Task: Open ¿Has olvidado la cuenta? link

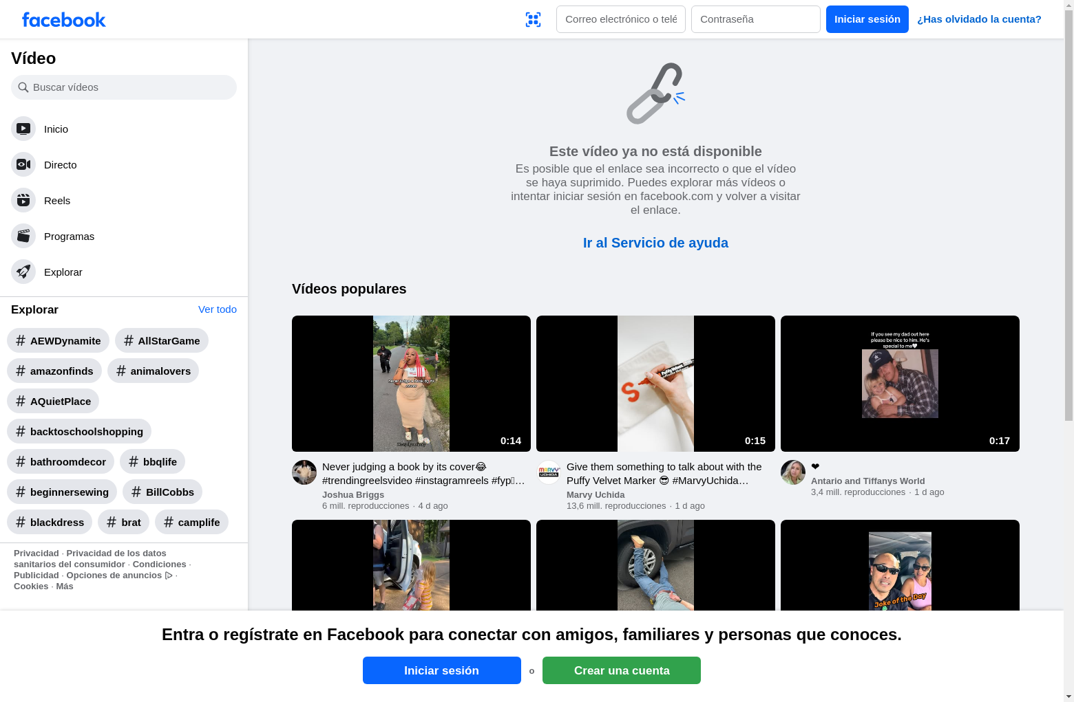Action: pos(979,19)
